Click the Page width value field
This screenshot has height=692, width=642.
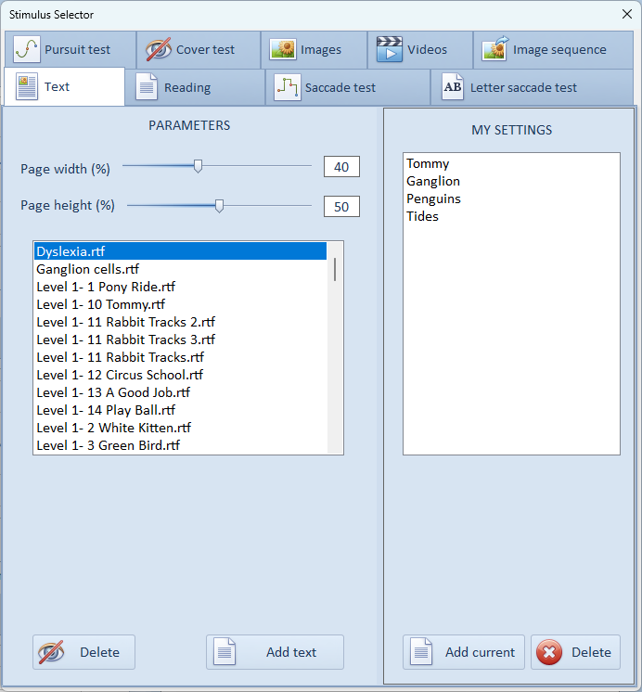pyautogui.click(x=341, y=167)
